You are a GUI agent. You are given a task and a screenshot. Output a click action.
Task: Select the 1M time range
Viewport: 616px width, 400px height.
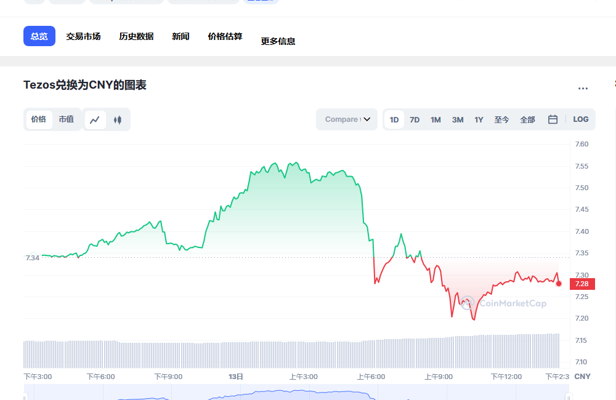[x=436, y=120]
